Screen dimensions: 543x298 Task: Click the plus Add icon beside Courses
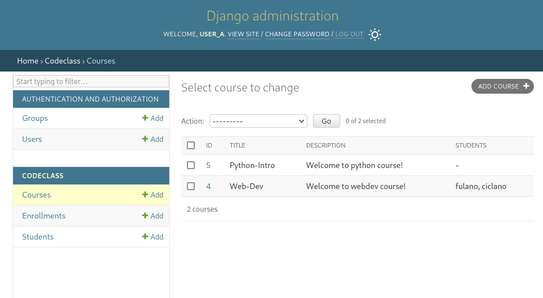[x=145, y=195]
